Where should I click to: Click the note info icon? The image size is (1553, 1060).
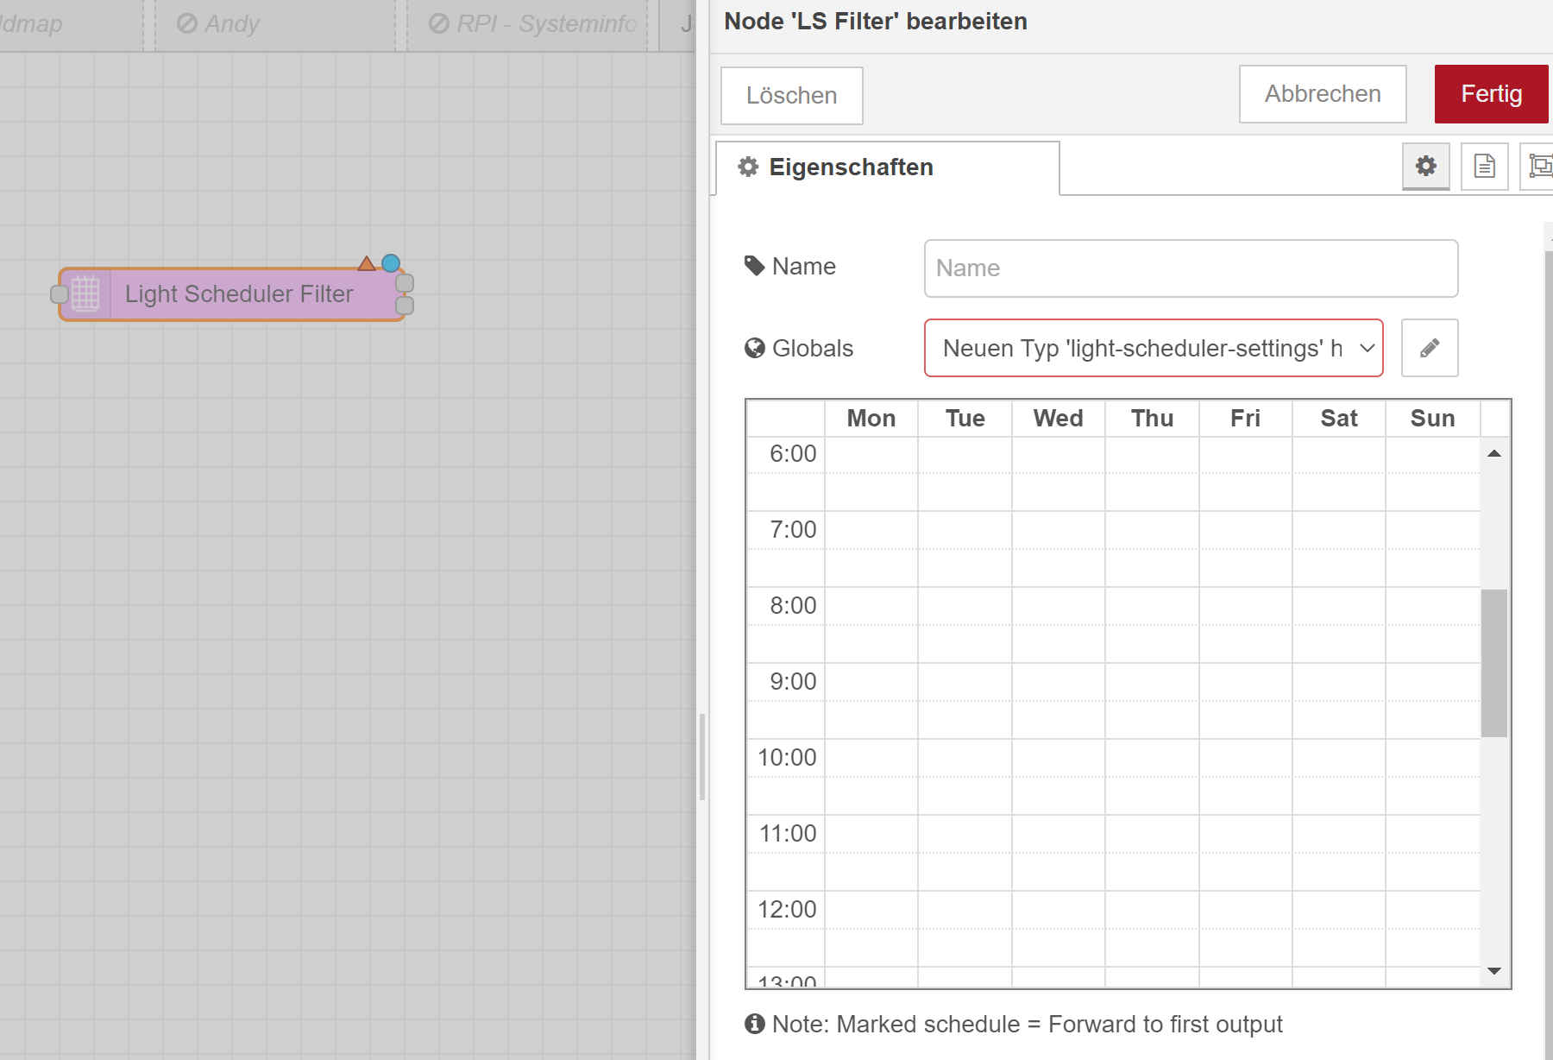point(755,1024)
